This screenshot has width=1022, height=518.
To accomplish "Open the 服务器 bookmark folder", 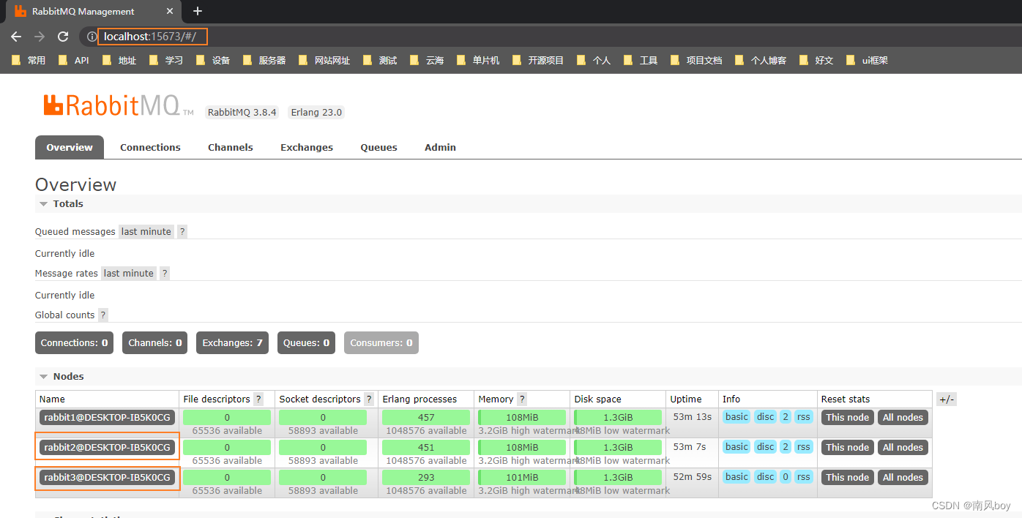I will pyautogui.click(x=264, y=60).
